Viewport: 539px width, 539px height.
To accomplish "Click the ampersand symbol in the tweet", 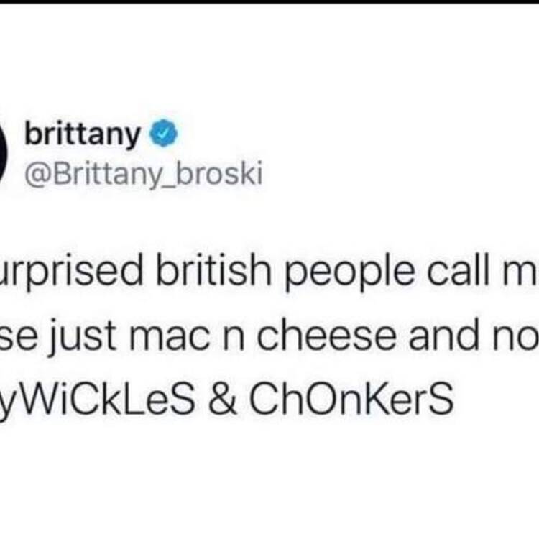I will point(222,399).
